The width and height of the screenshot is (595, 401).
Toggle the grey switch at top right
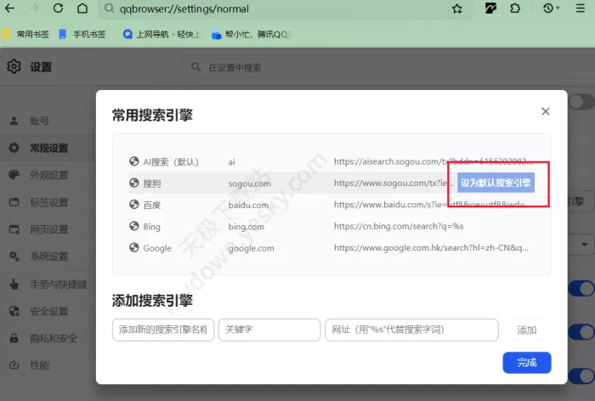(x=581, y=102)
